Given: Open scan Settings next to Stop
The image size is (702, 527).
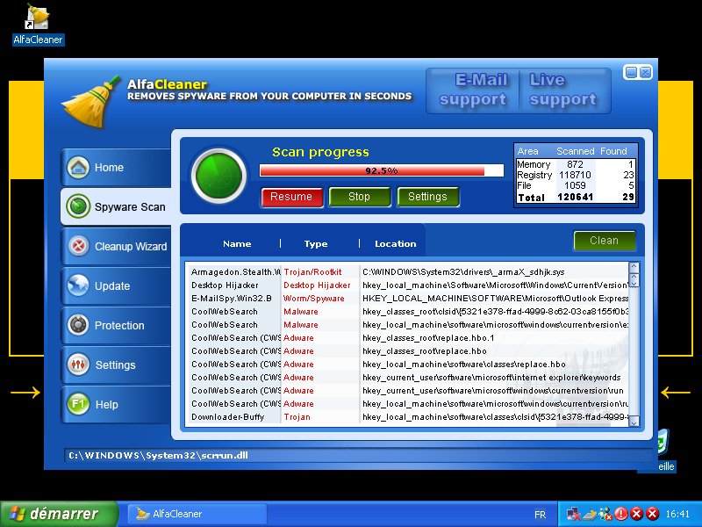Looking at the screenshot, I should tap(427, 197).
